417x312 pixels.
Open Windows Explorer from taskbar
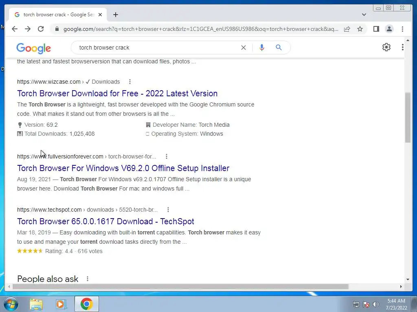[x=36, y=304]
